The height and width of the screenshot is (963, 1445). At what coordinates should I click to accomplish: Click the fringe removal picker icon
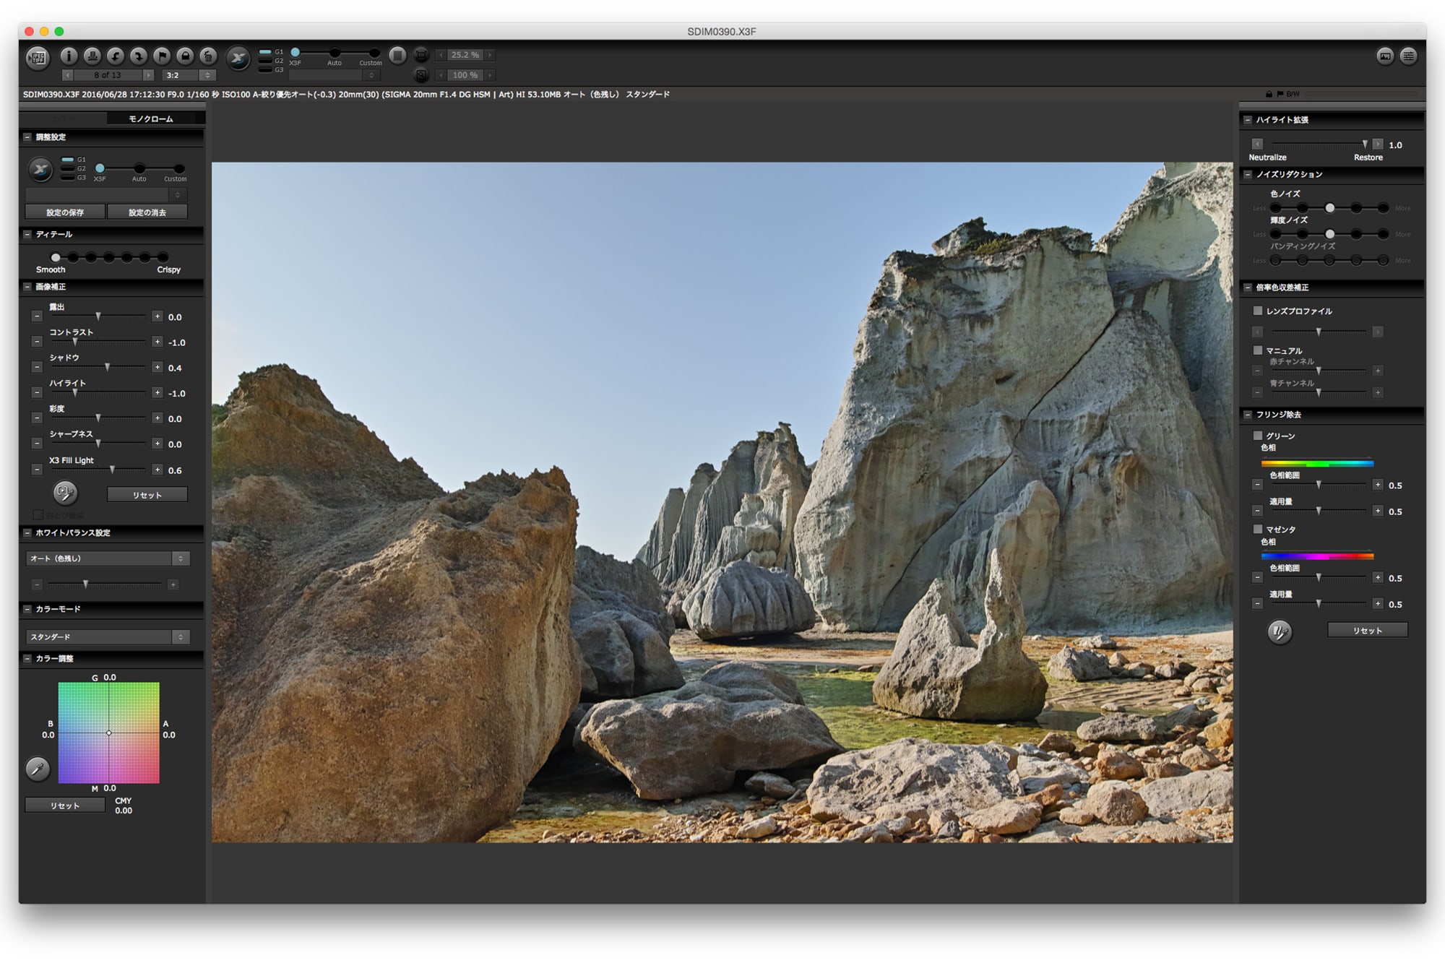(1280, 632)
